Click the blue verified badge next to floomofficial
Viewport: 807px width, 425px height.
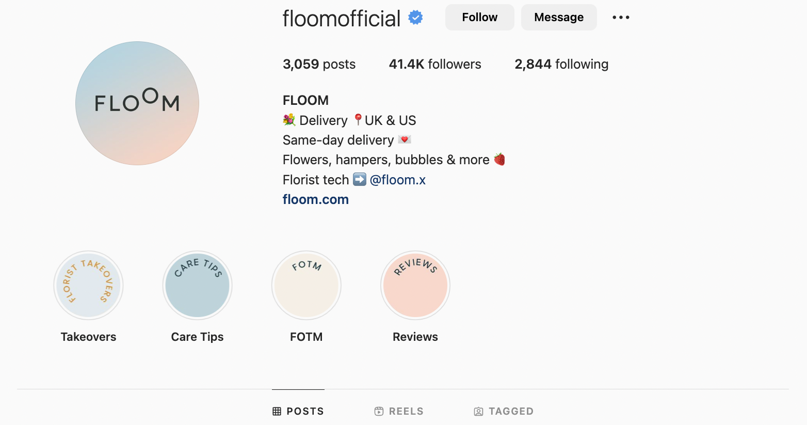(x=414, y=17)
